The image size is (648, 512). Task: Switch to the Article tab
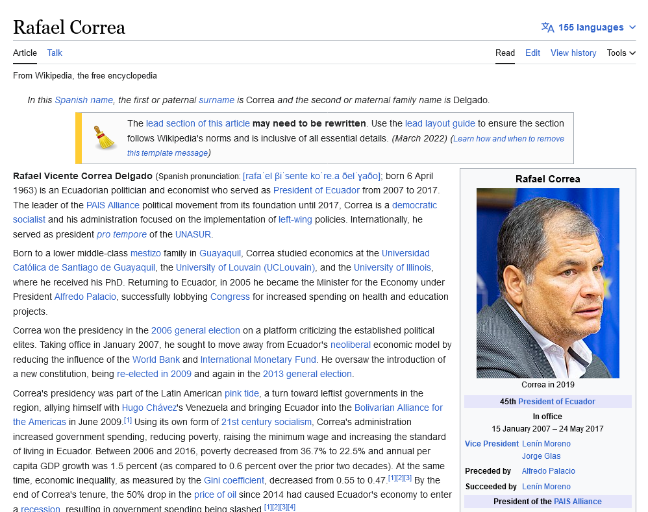click(25, 53)
